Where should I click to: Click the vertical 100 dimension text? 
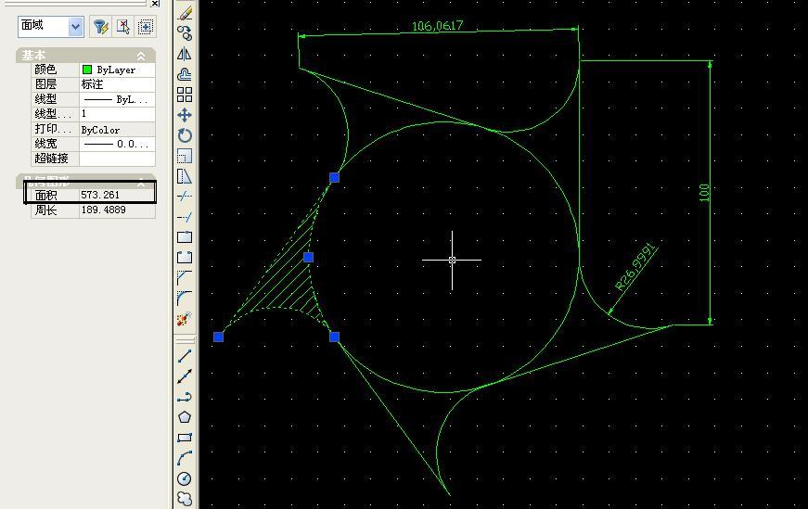pyautogui.click(x=703, y=192)
